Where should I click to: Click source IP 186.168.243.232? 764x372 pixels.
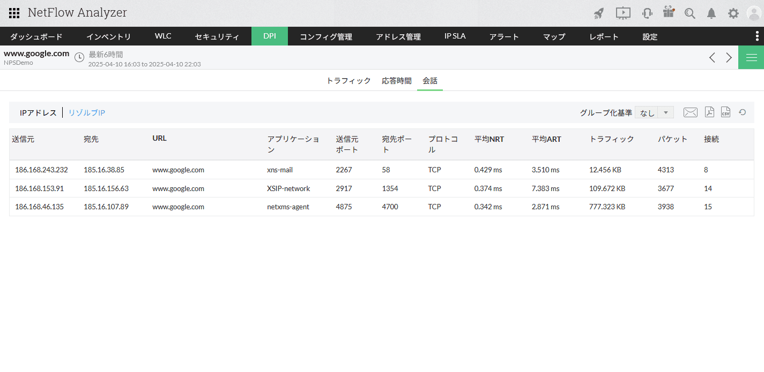click(x=41, y=170)
